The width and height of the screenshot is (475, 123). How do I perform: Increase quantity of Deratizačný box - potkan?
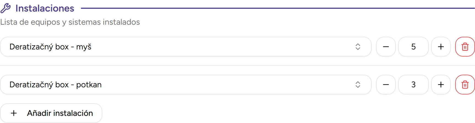tap(441, 85)
